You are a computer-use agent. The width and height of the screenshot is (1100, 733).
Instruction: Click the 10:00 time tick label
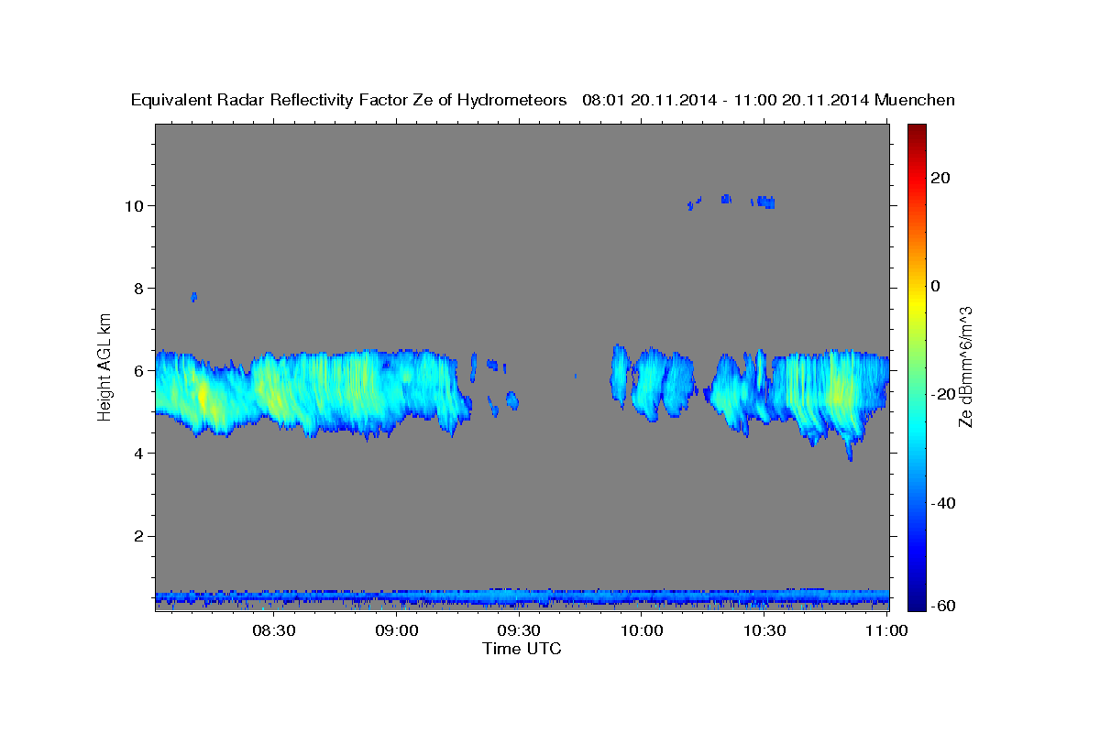click(642, 631)
